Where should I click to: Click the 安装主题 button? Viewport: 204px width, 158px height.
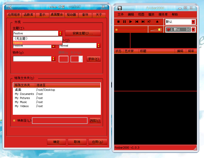point(83,33)
